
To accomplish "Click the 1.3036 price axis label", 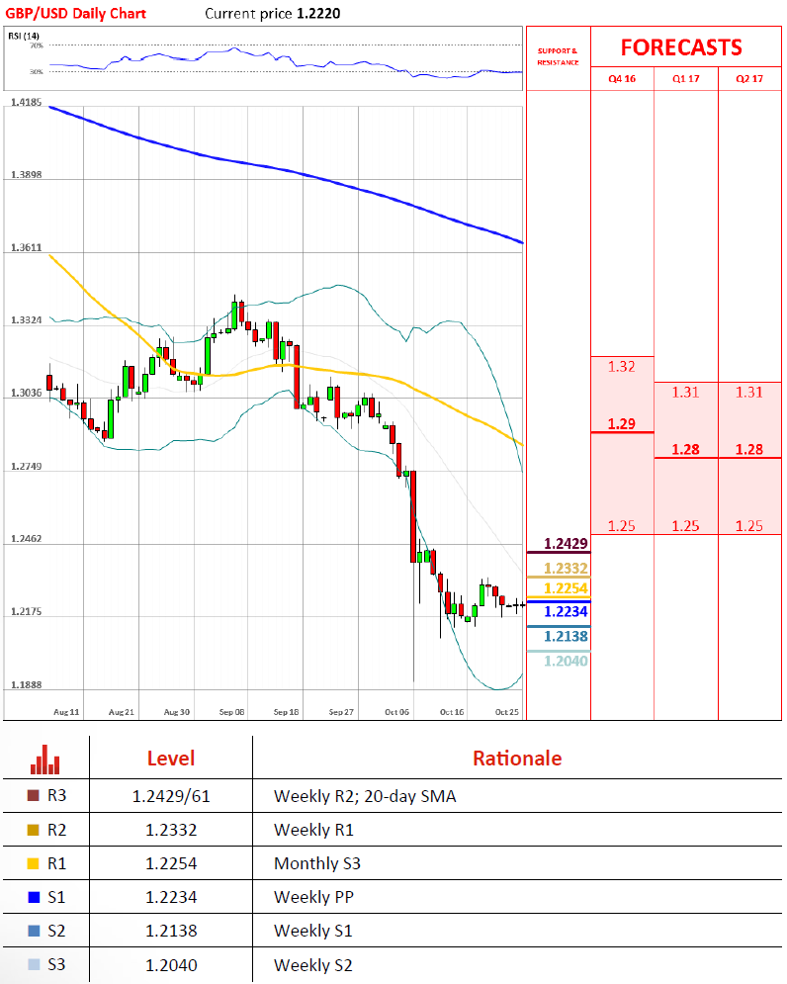I will (x=27, y=393).
